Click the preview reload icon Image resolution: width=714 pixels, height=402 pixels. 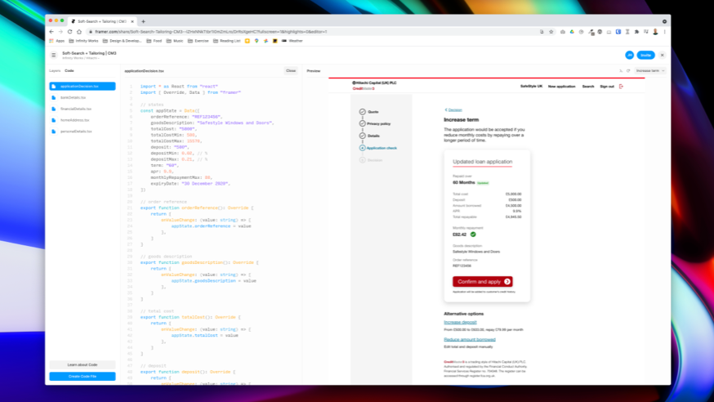627,71
